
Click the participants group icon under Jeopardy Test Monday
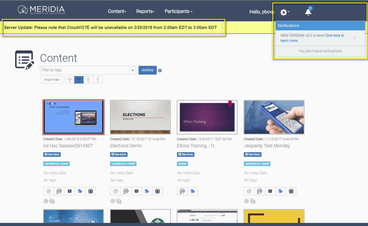click(291, 191)
